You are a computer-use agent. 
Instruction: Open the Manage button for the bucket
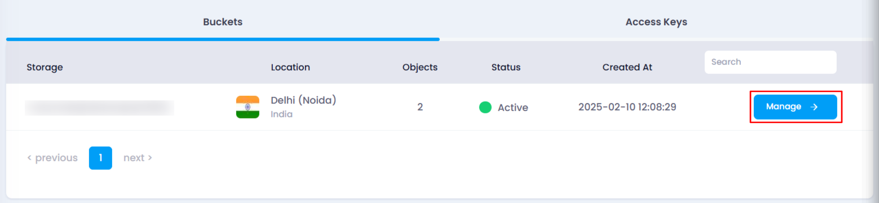click(x=795, y=107)
